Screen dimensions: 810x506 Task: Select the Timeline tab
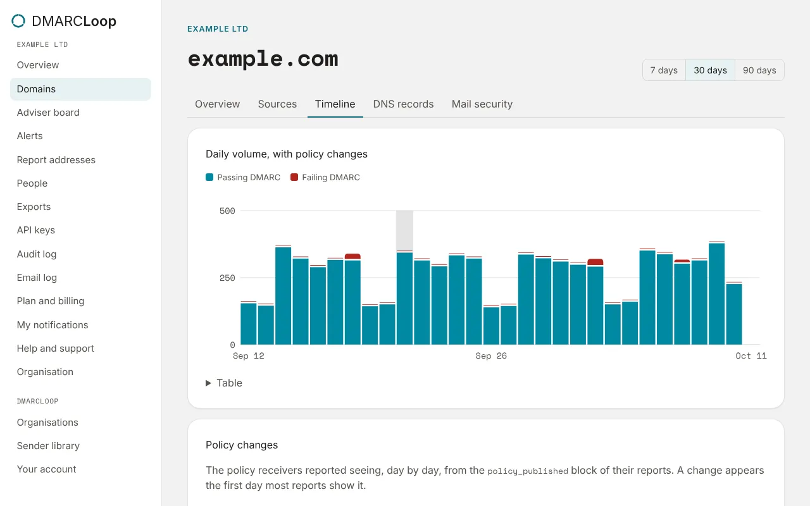[335, 104]
